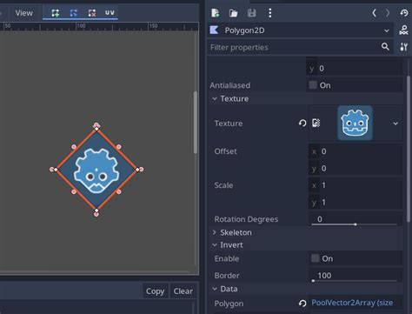Toggle the Invert Enable checkbox
The image size is (412, 314).
click(315, 258)
